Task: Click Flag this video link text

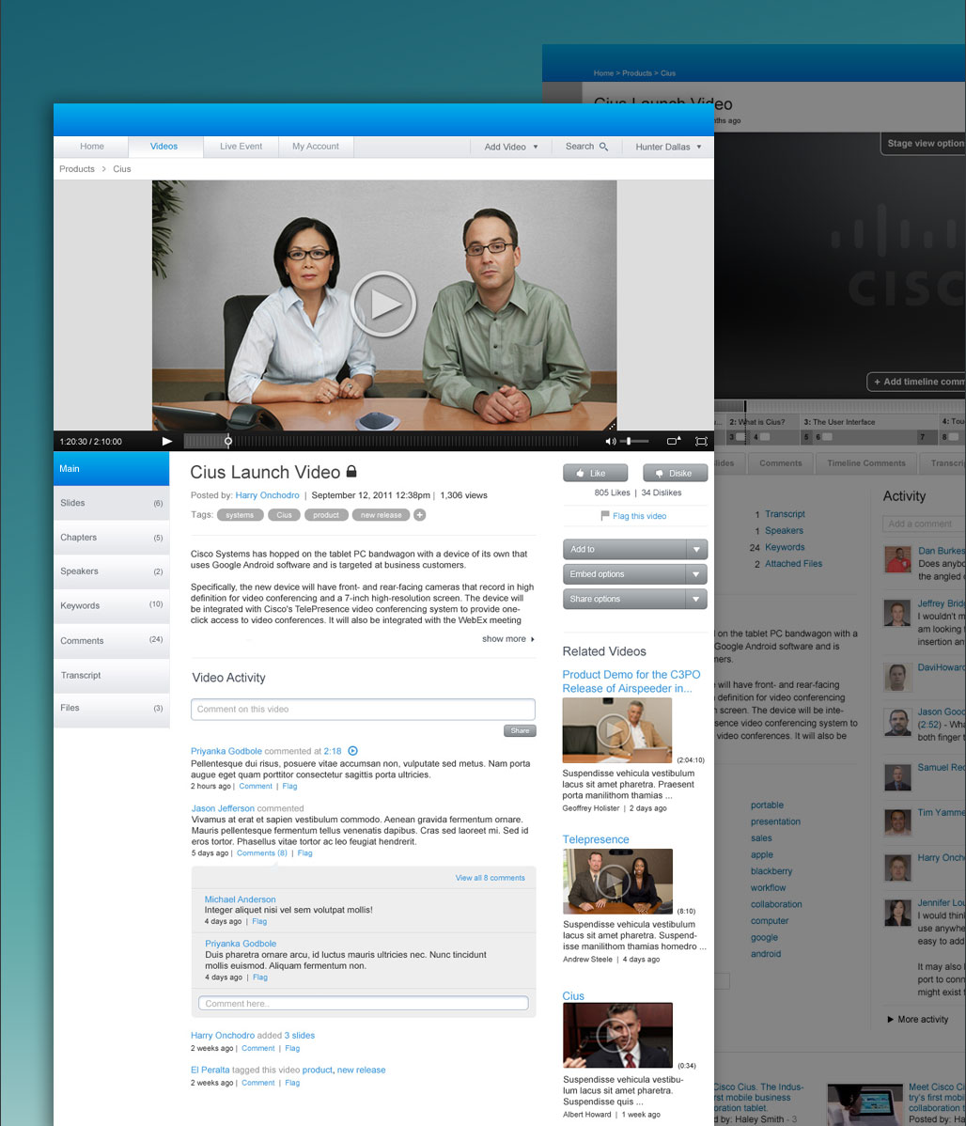Action: 639,516
